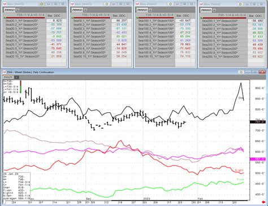Viewport: 268px width, 206px height.
Task: Select the ZWAH23 tab in the Sea20 window
Action: pyautogui.click(x=10, y=10)
